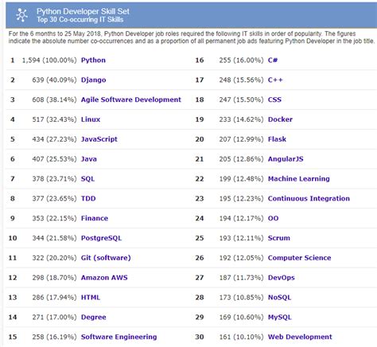Open the Continuous Integration link
Screen dimensions: 377x347
pos(309,198)
